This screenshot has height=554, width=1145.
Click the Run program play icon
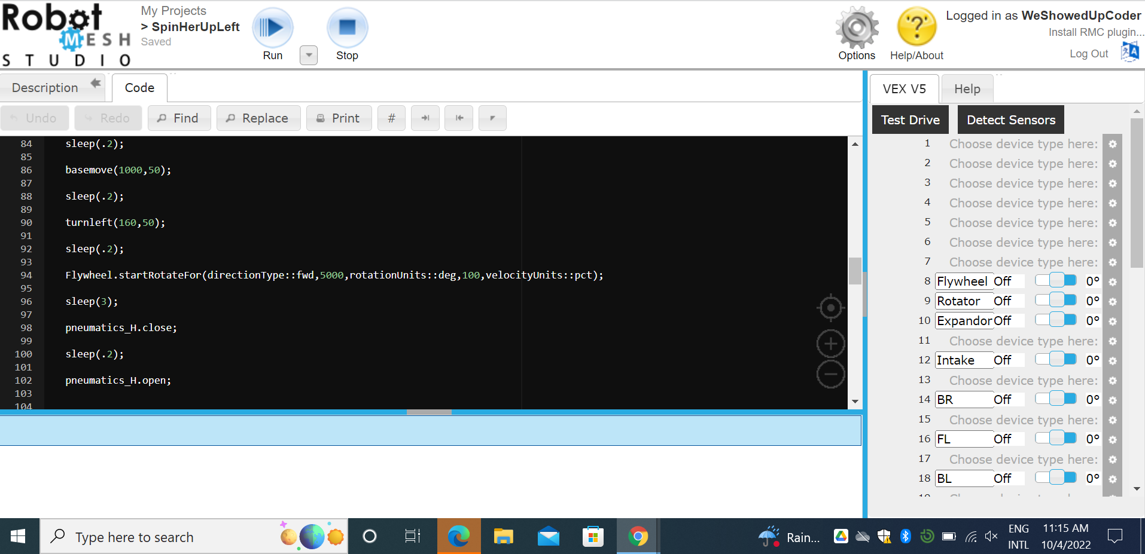click(272, 28)
